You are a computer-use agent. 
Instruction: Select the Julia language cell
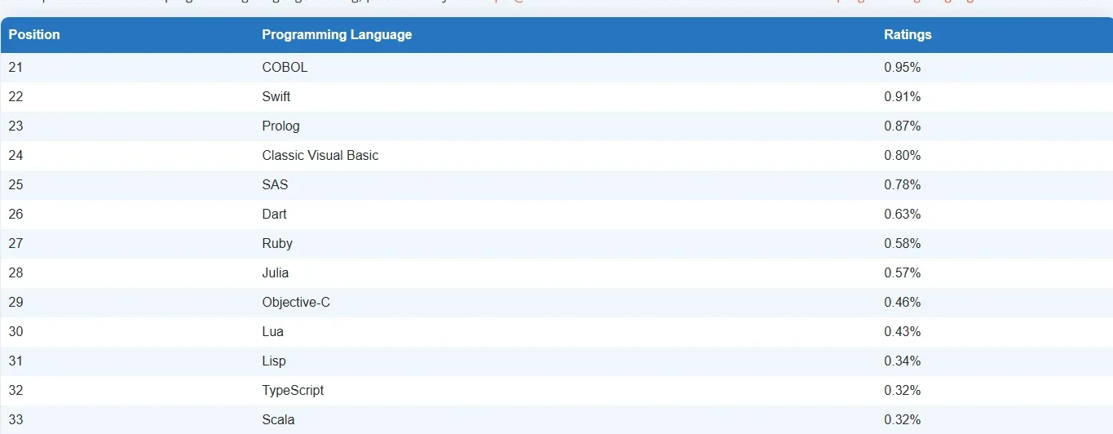[276, 273]
